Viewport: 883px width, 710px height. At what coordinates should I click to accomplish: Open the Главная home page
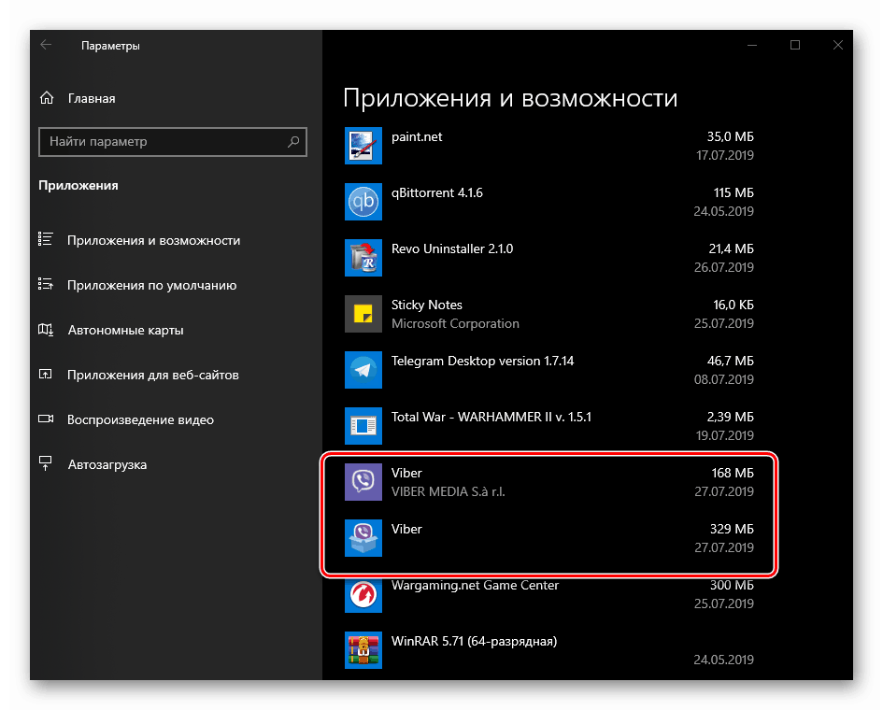[x=92, y=98]
